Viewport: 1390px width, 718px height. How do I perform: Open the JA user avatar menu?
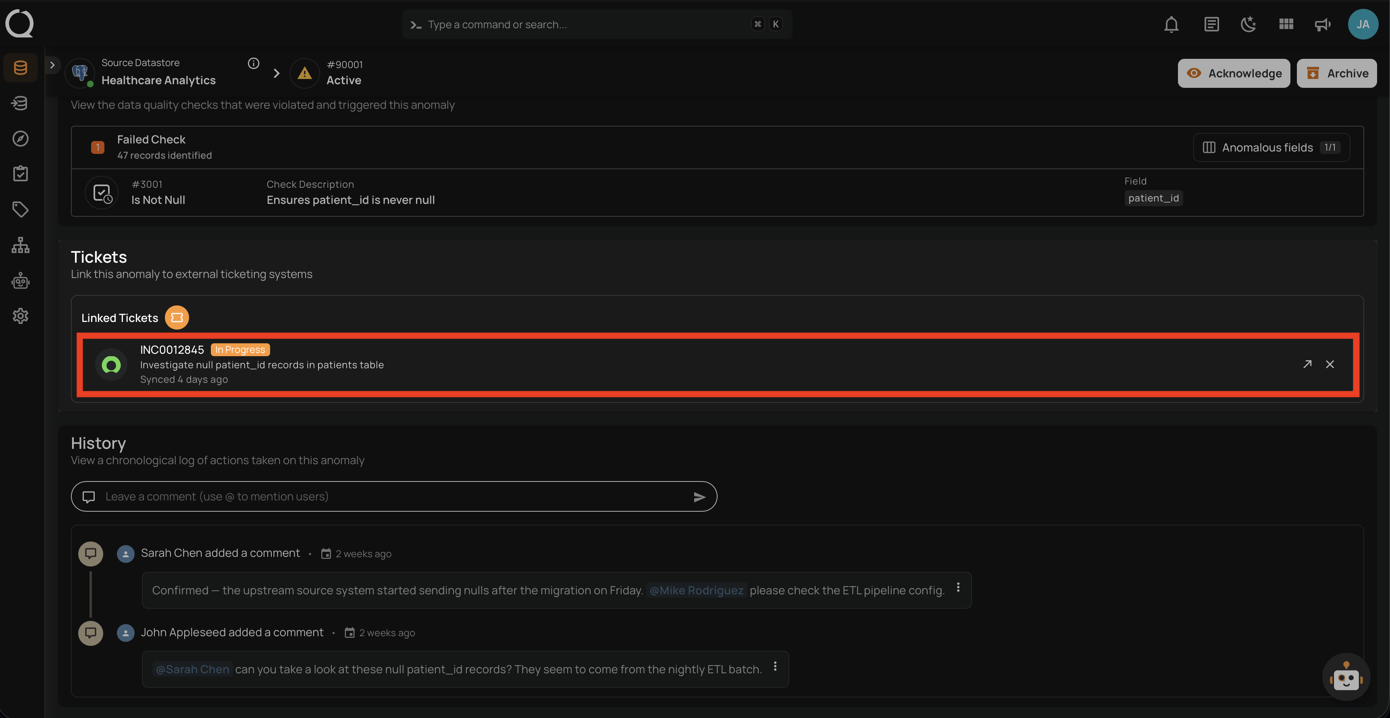(x=1363, y=24)
